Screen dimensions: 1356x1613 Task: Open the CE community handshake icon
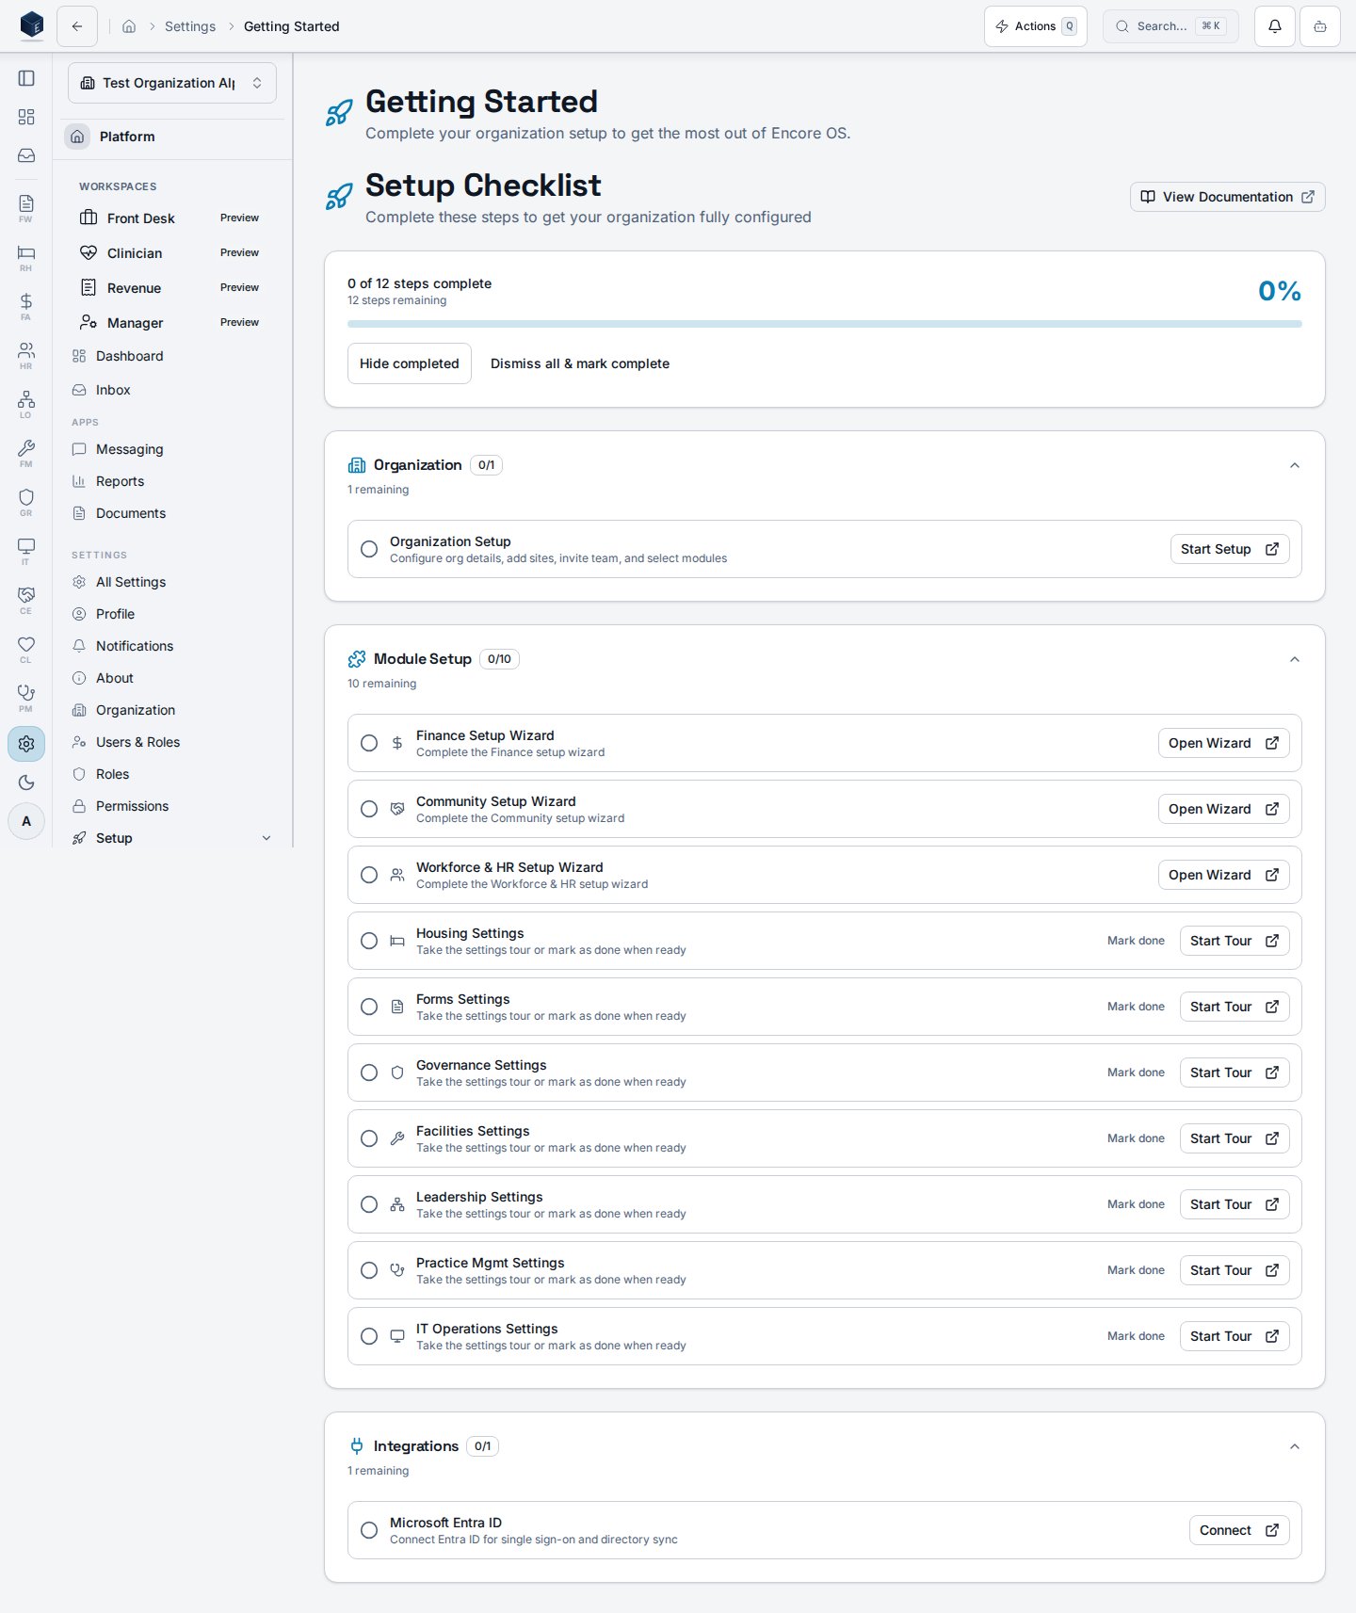26,600
